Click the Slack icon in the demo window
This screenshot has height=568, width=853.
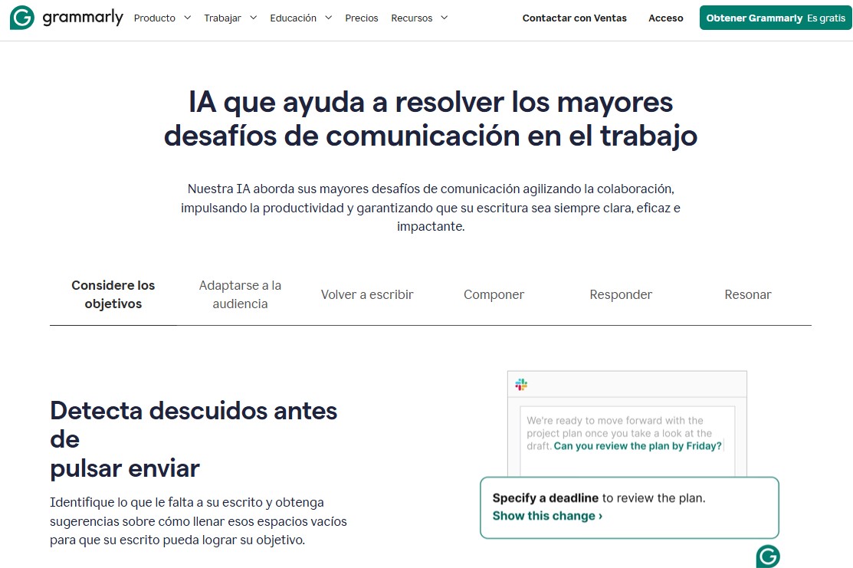[x=521, y=384]
